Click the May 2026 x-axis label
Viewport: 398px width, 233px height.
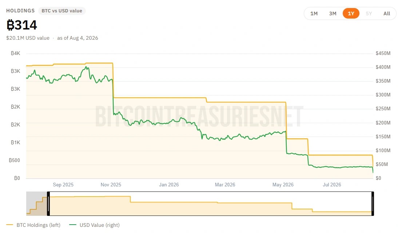click(x=283, y=185)
